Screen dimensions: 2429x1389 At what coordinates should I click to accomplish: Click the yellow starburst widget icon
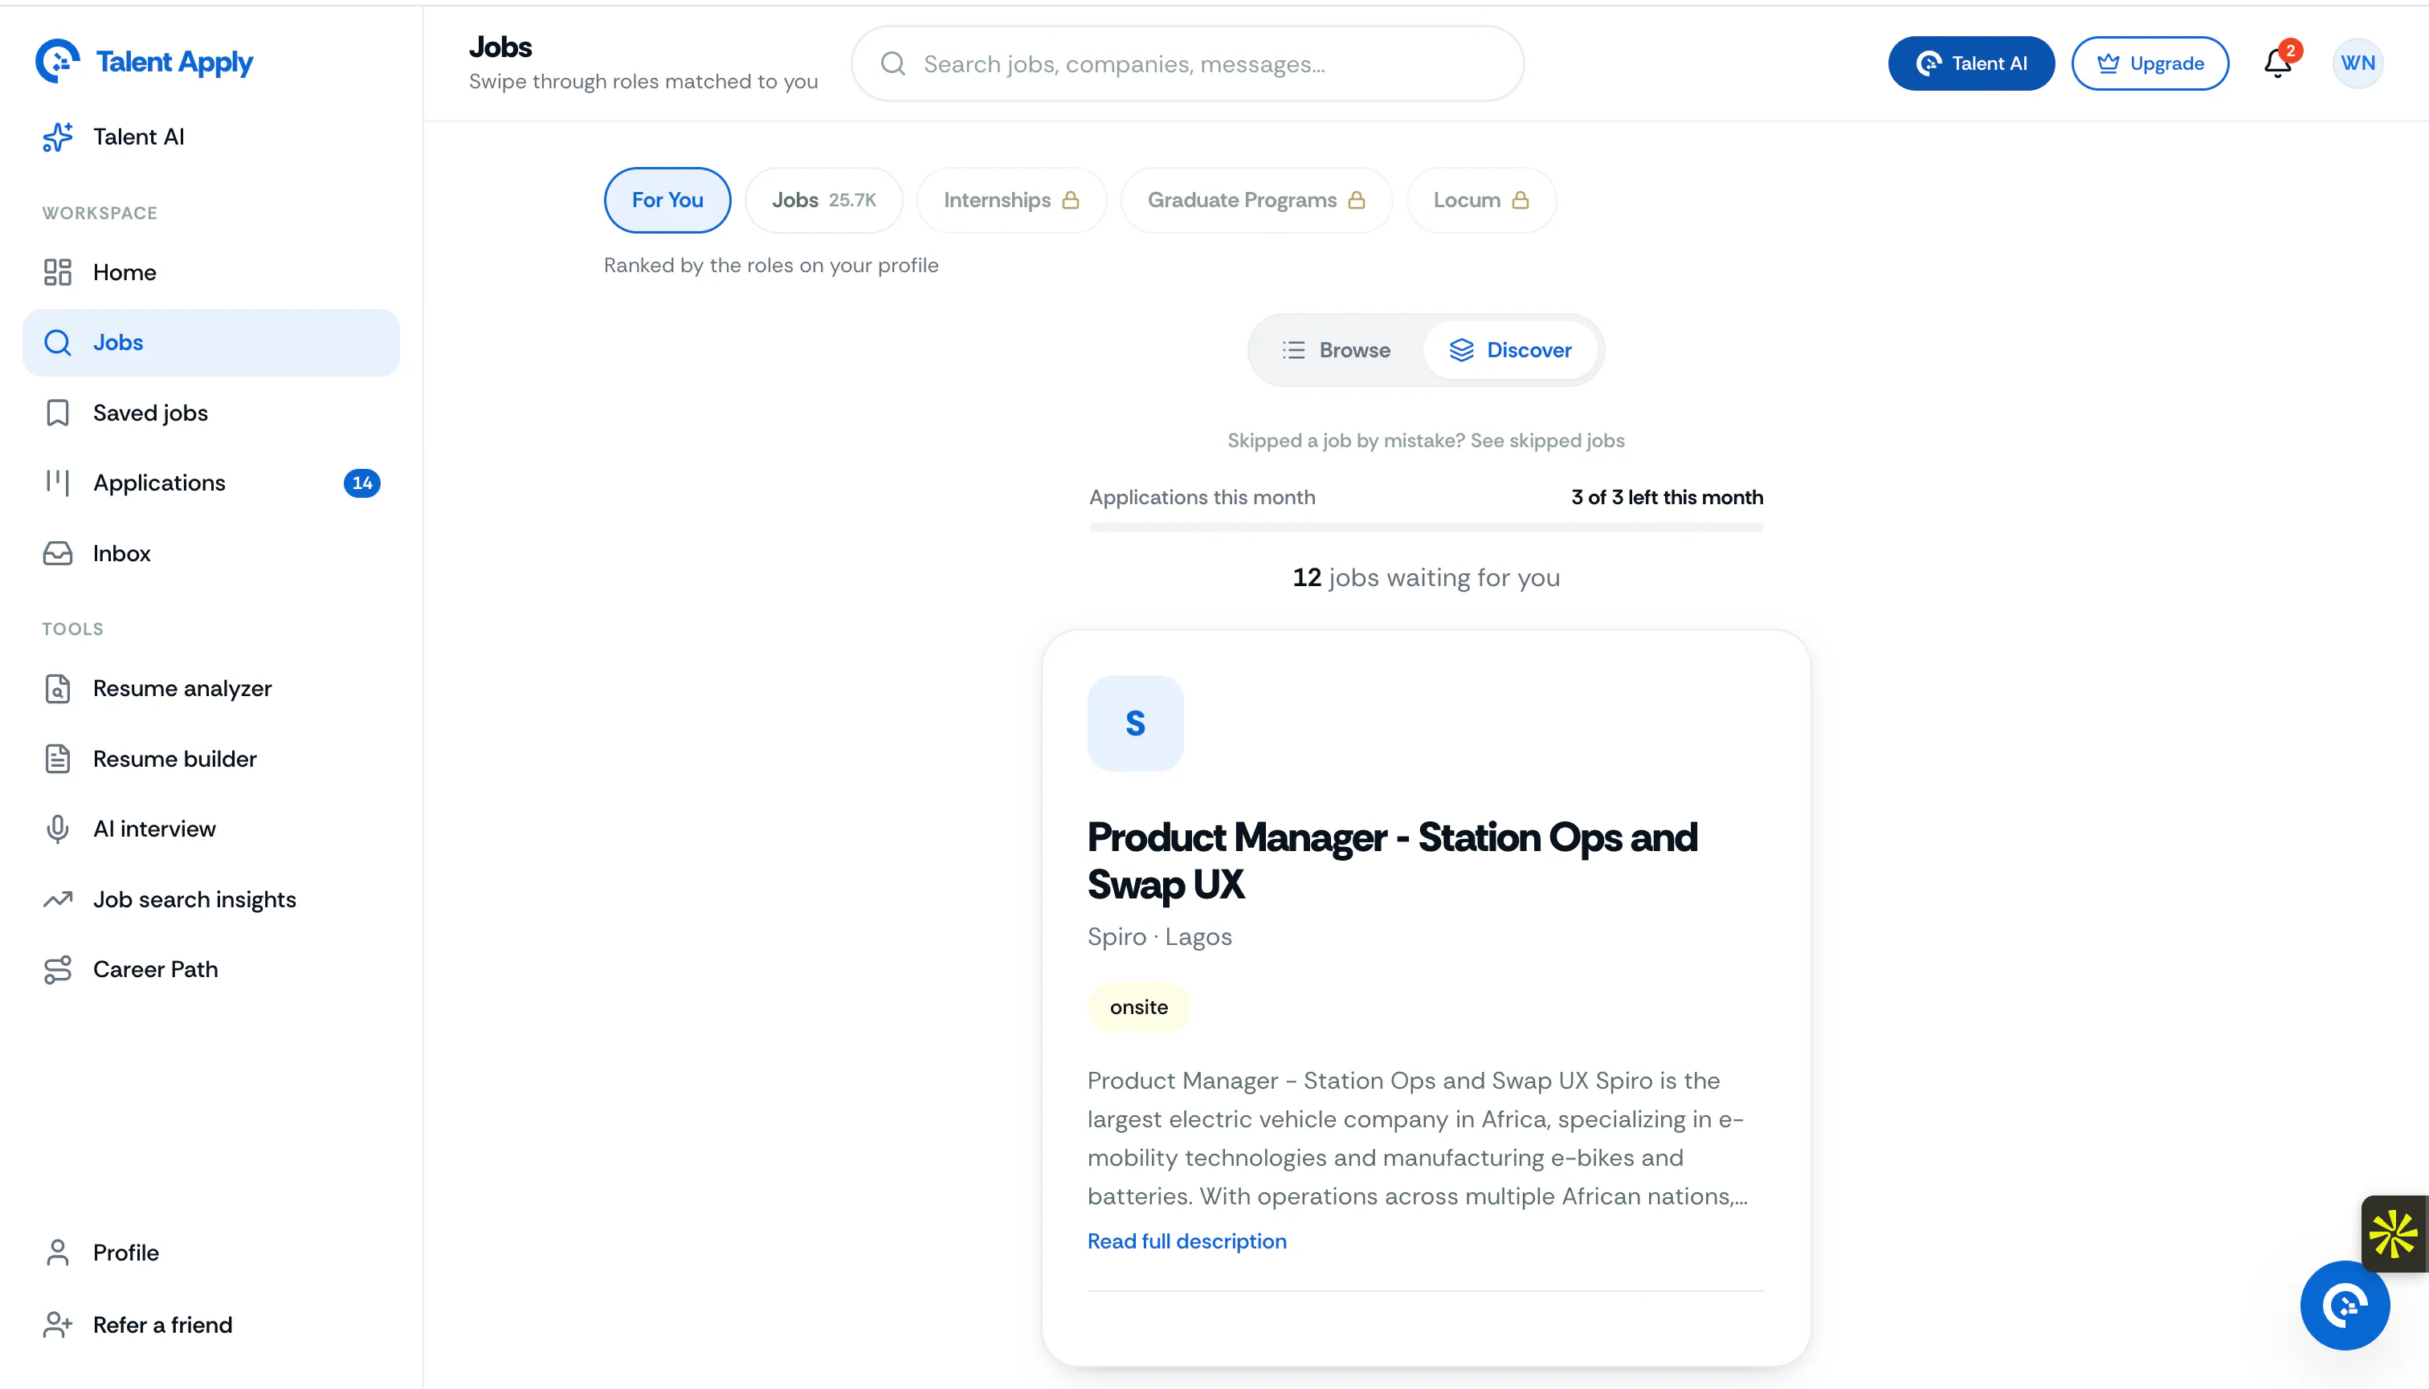pyautogui.click(x=2394, y=1233)
